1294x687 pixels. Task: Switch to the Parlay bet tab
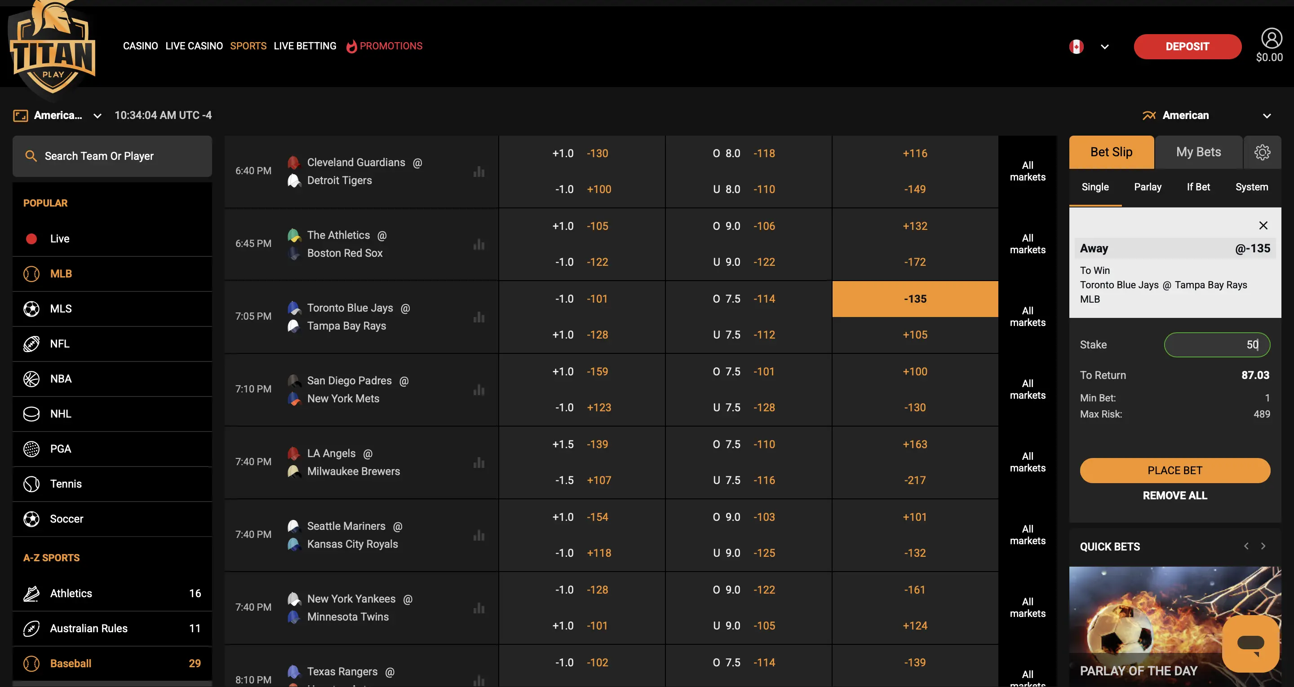pos(1148,187)
